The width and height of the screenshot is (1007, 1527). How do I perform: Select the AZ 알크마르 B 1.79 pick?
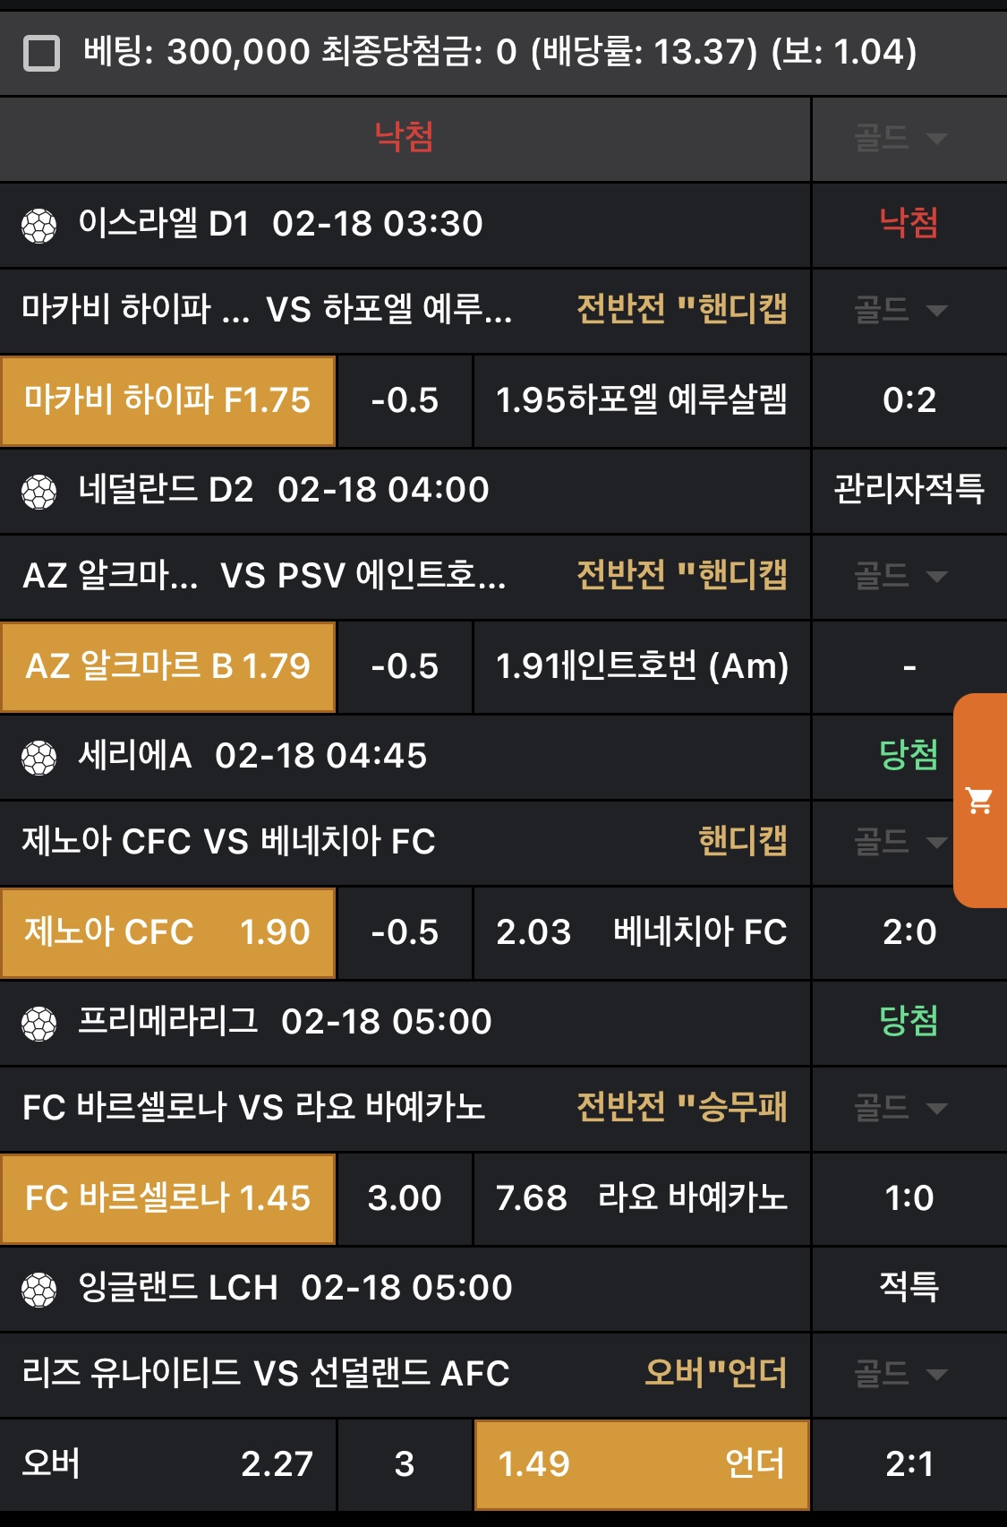[168, 666]
